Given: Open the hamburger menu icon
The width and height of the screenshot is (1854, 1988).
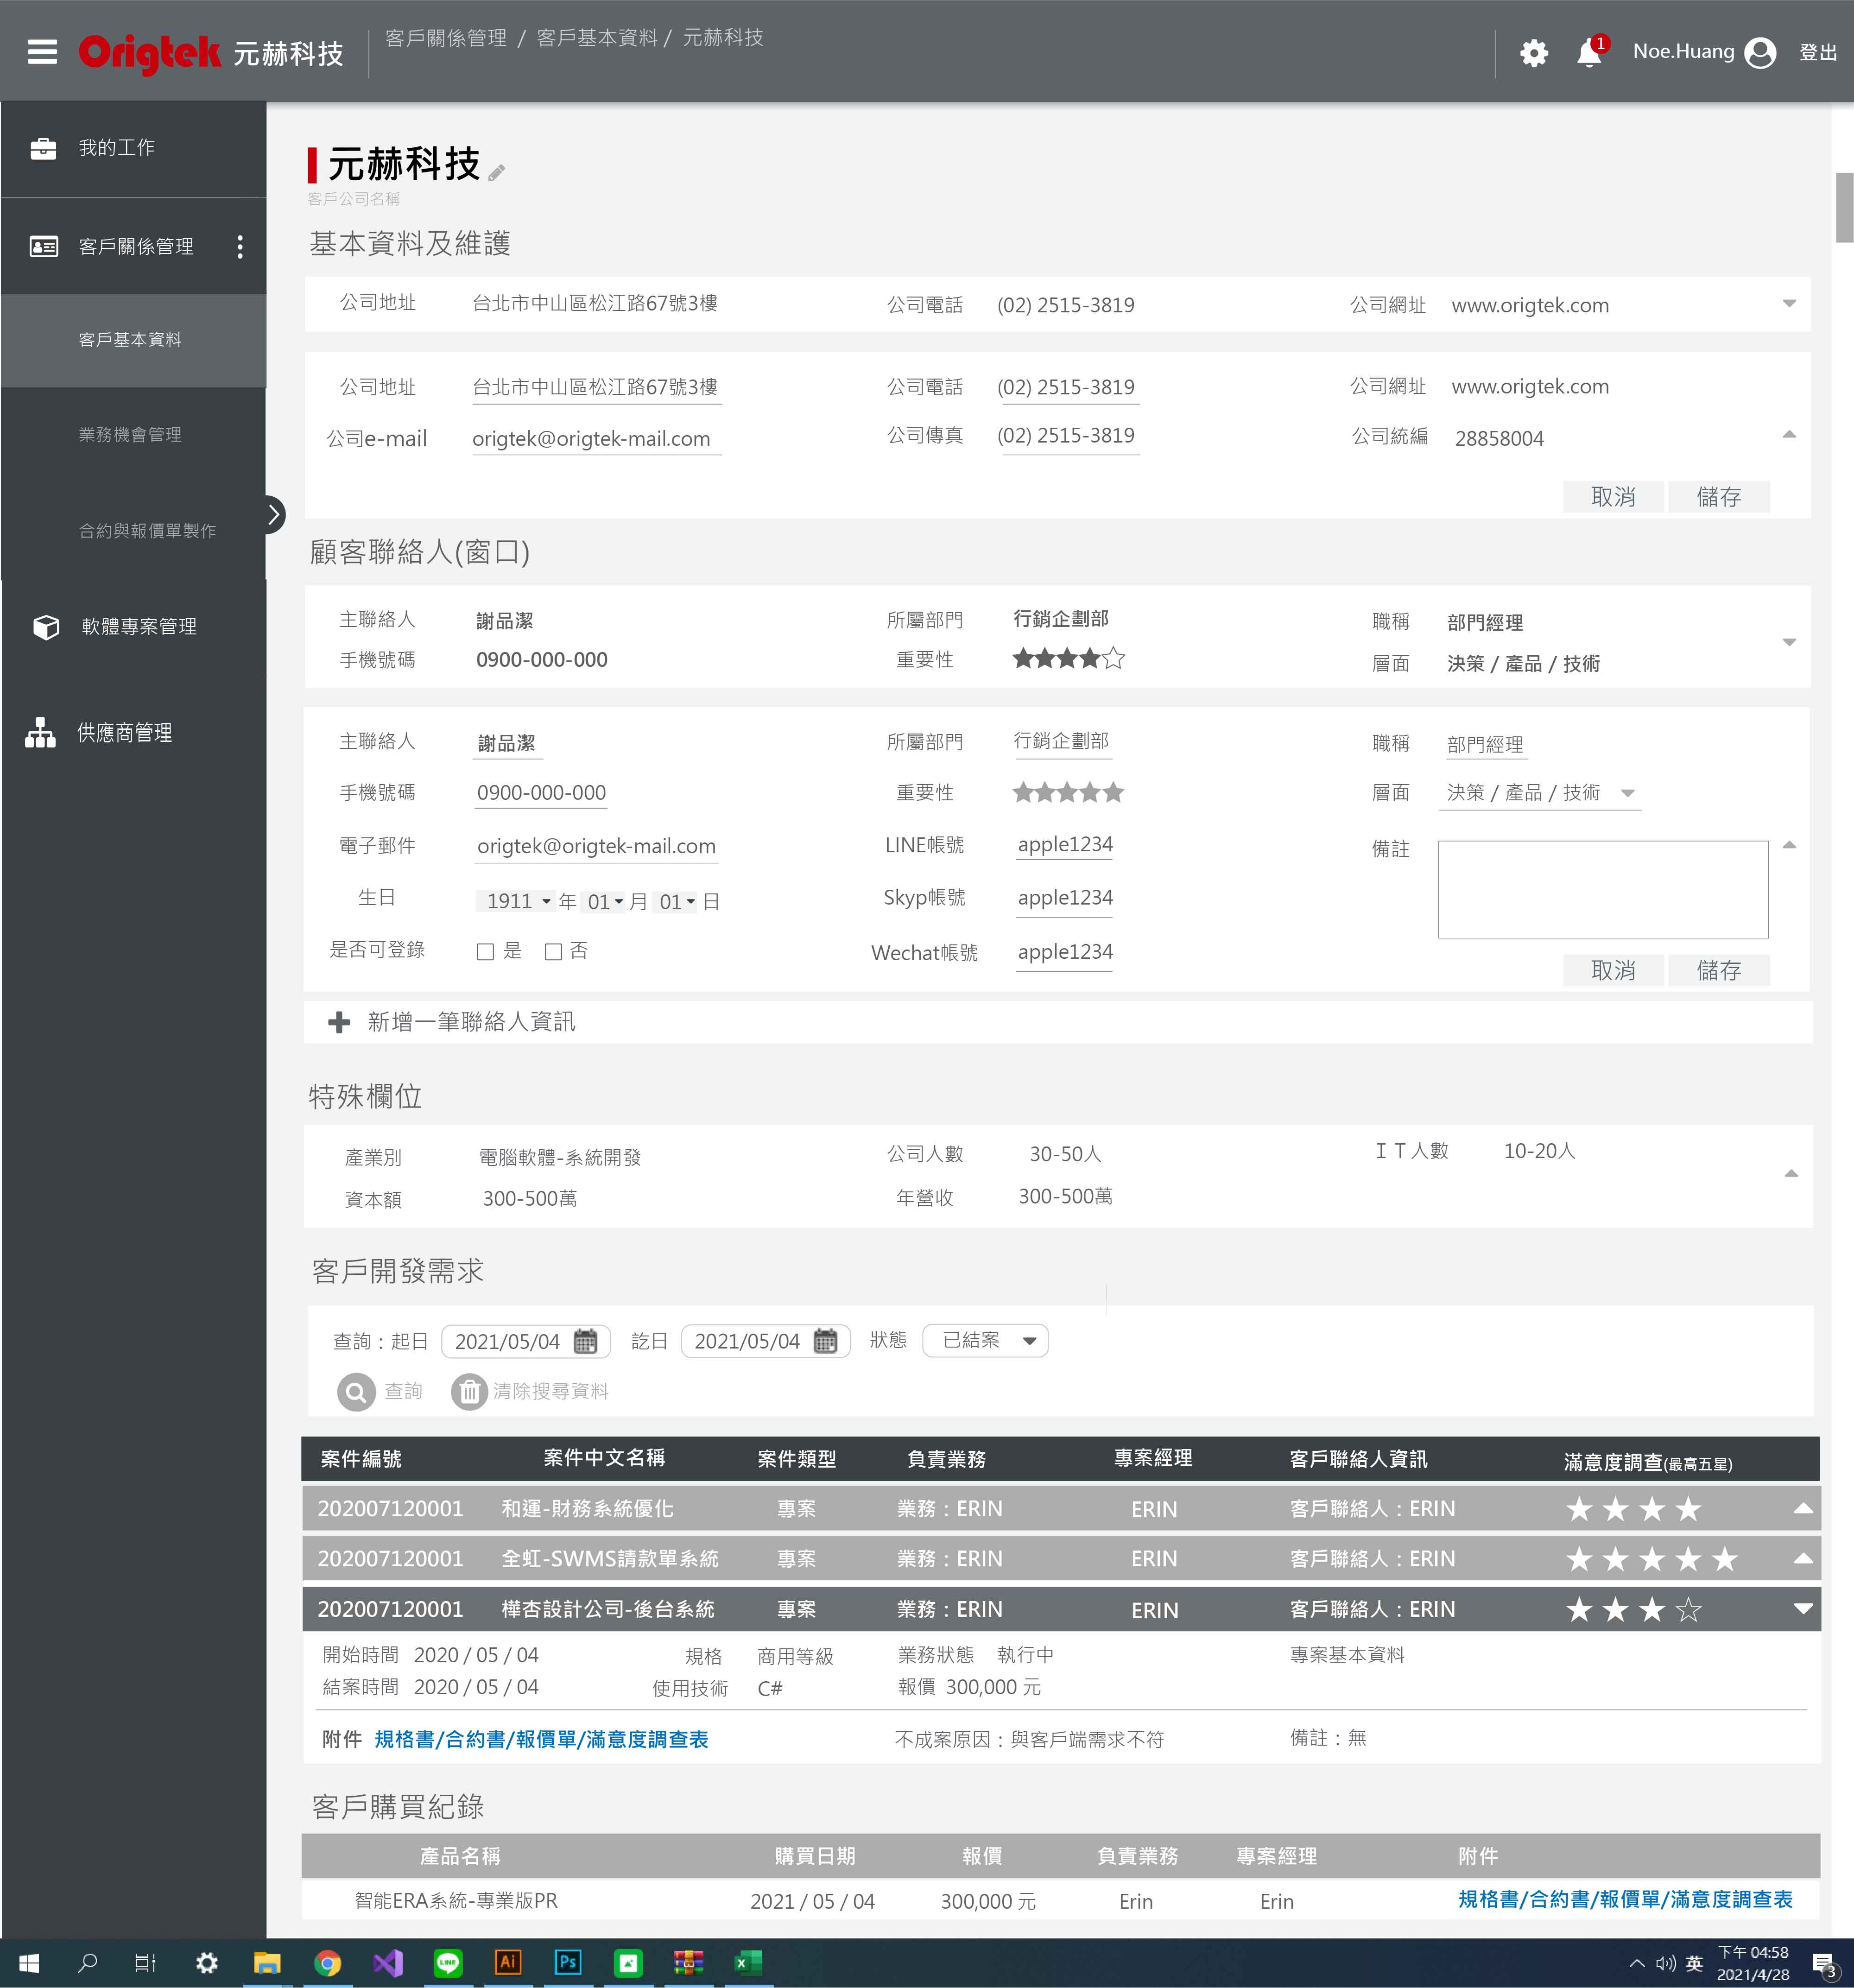Looking at the screenshot, I should [x=42, y=51].
